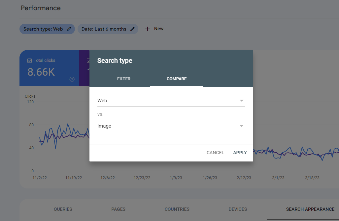Switch to the PAGES tab
The width and height of the screenshot is (339, 221).
(x=119, y=209)
